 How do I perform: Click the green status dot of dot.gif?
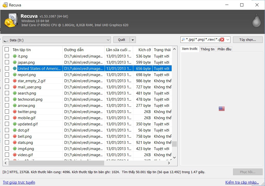click(x=15, y=130)
